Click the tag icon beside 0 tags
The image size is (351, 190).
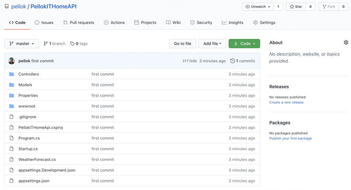tap(72, 43)
